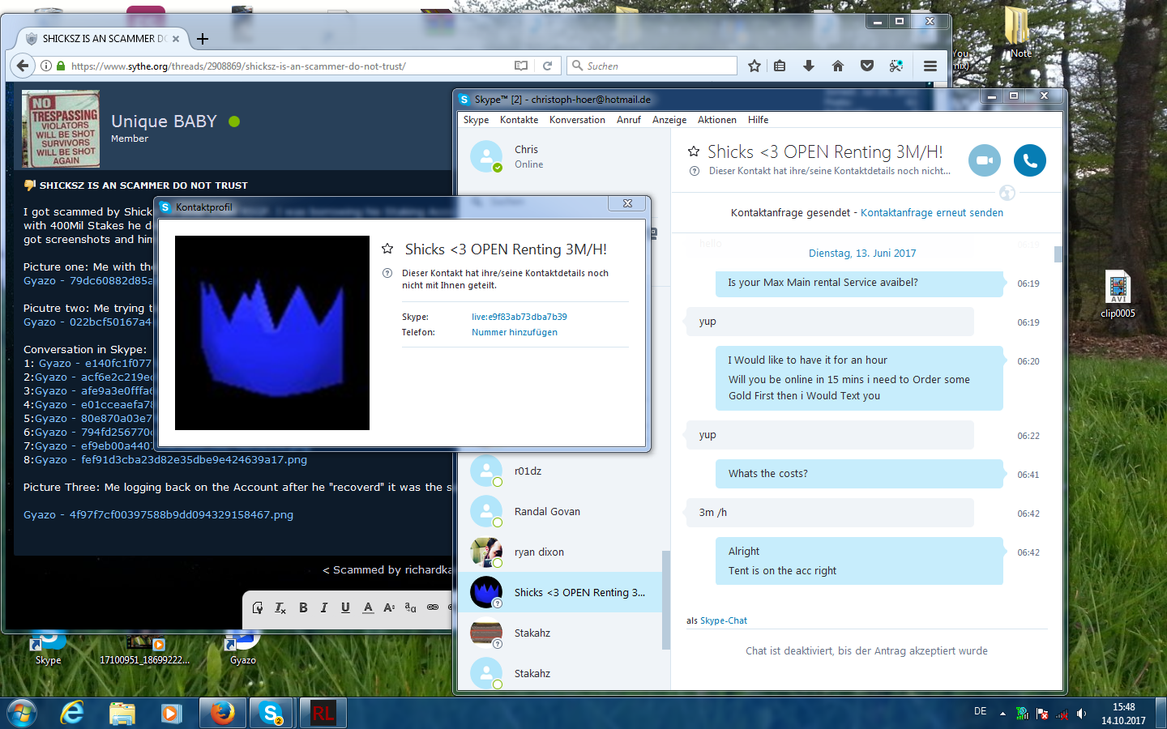1167x729 pixels.
Task: Open text color picker in editor
Action: click(x=368, y=607)
